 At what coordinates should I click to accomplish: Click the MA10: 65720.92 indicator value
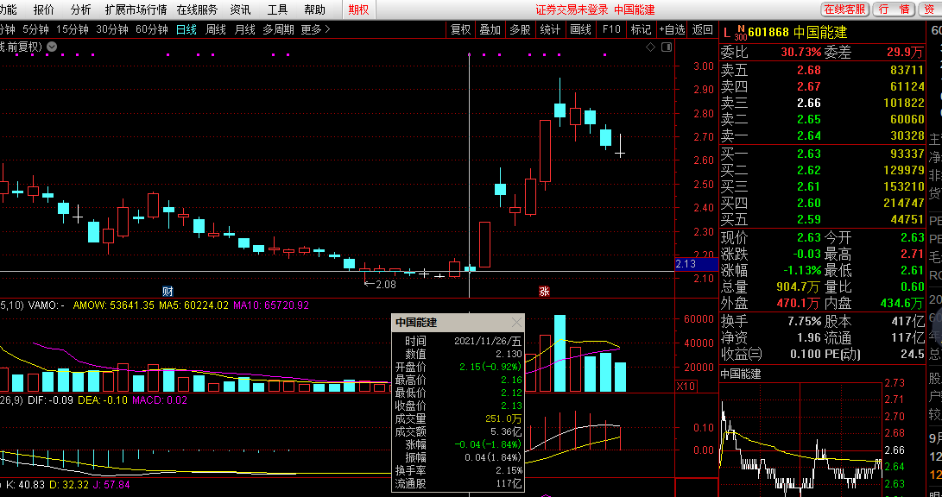pos(271,305)
